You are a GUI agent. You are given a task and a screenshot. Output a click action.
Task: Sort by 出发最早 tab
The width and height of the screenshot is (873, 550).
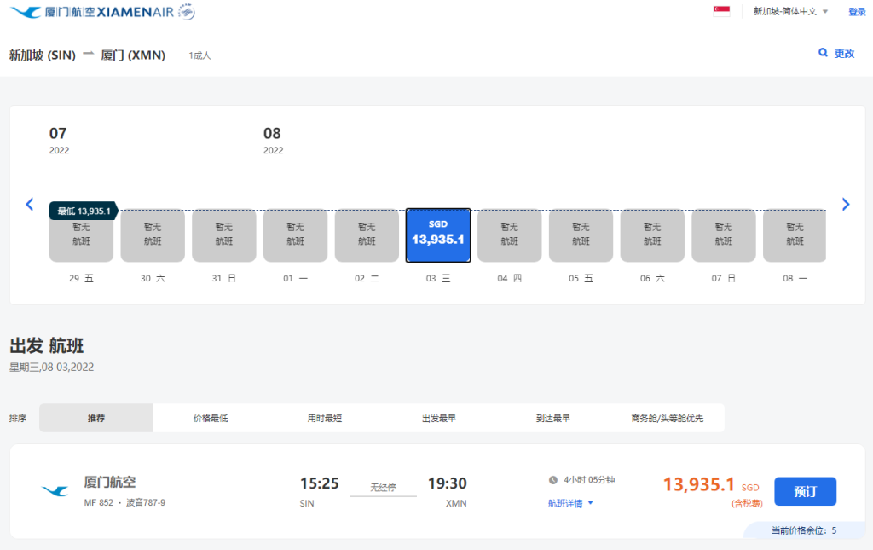point(439,418)
